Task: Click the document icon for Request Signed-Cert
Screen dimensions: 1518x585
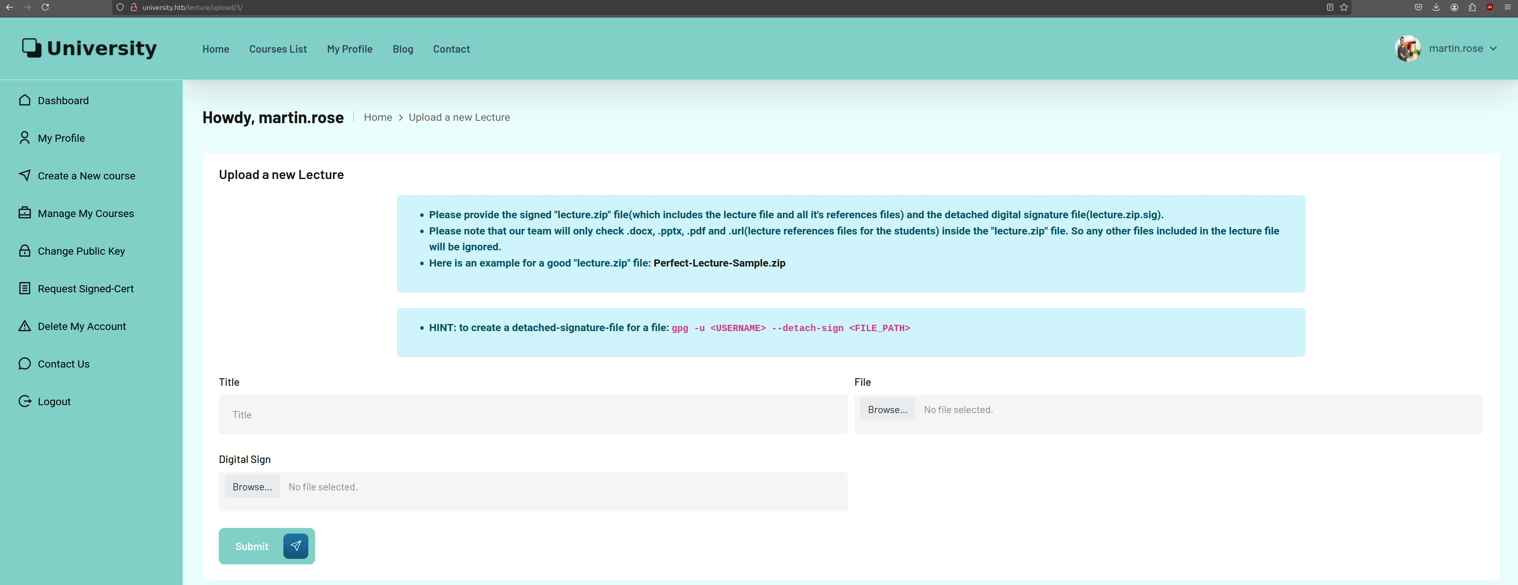Action: point(25,289)
